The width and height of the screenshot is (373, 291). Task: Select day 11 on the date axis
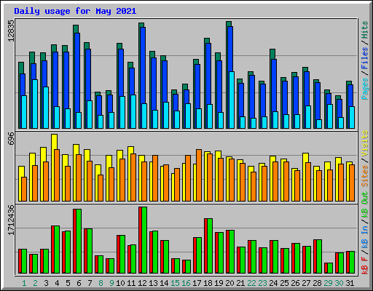click(x=131, y=283)
